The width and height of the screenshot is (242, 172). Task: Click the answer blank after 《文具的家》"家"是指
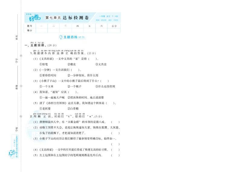[93, 59]
